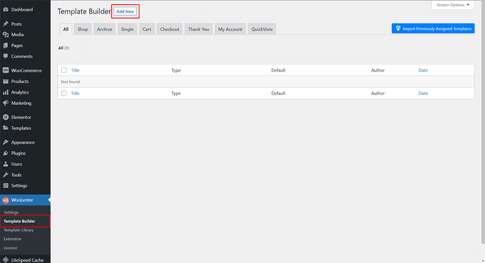Click the Add New button

click(125, 12)
